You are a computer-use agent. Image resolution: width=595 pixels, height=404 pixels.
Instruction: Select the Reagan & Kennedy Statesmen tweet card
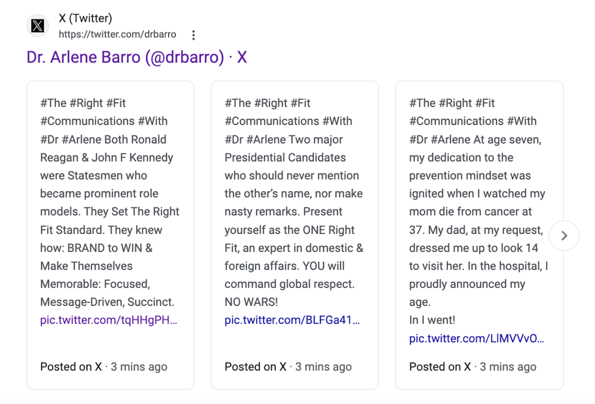(x=110, y=235)
